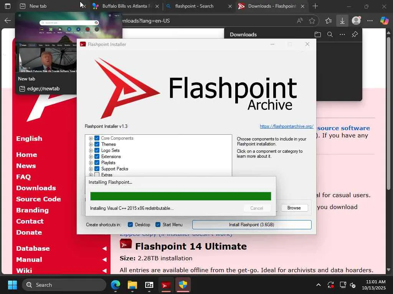Image resolution: width=393 pixels, height=294 pixels.
Task: Open Source Code link in website sidebar
Action: coord(39,199)
